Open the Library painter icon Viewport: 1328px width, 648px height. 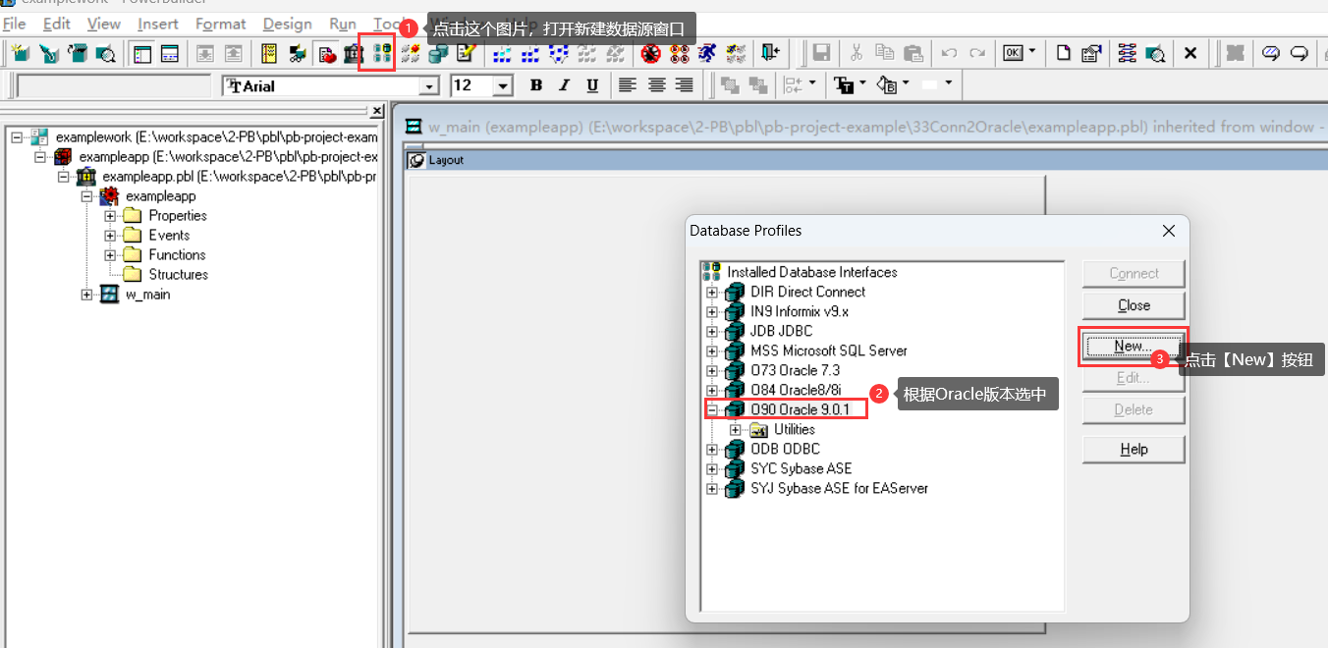point(353,53)
